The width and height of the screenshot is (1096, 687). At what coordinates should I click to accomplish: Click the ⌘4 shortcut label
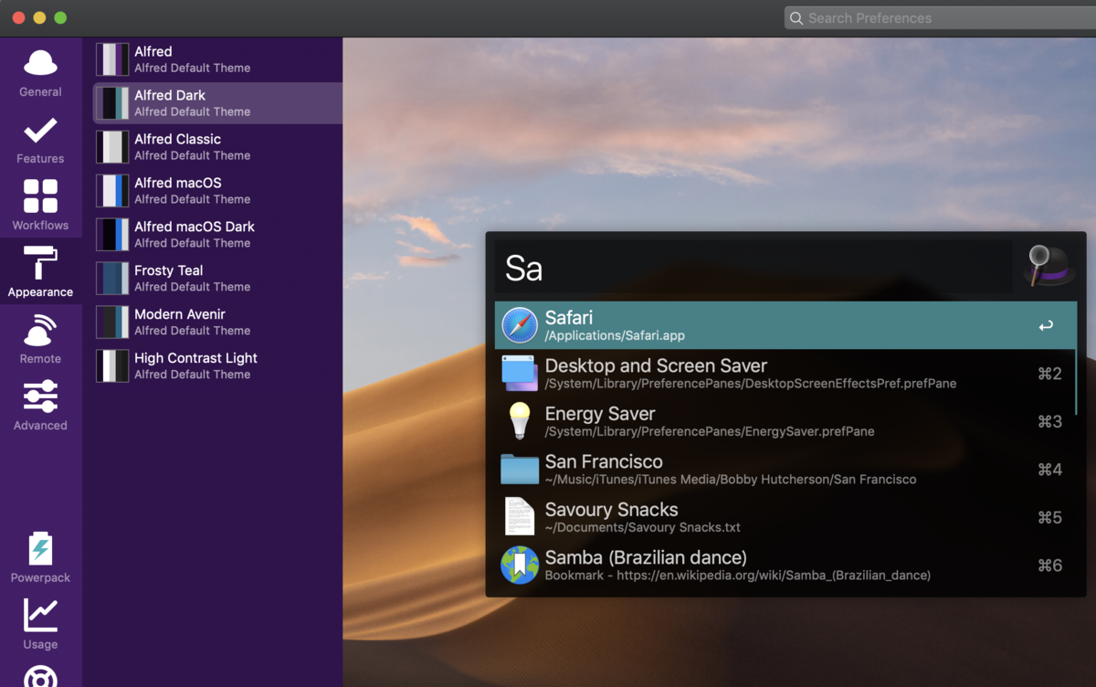(1050, 470)
